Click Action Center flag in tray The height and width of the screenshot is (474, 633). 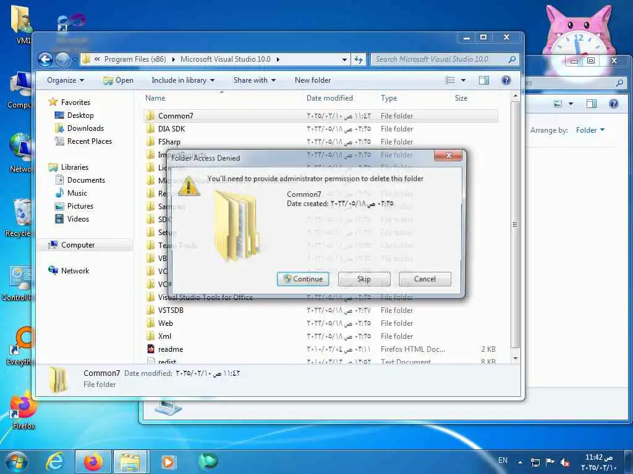(x=550, y=462)
